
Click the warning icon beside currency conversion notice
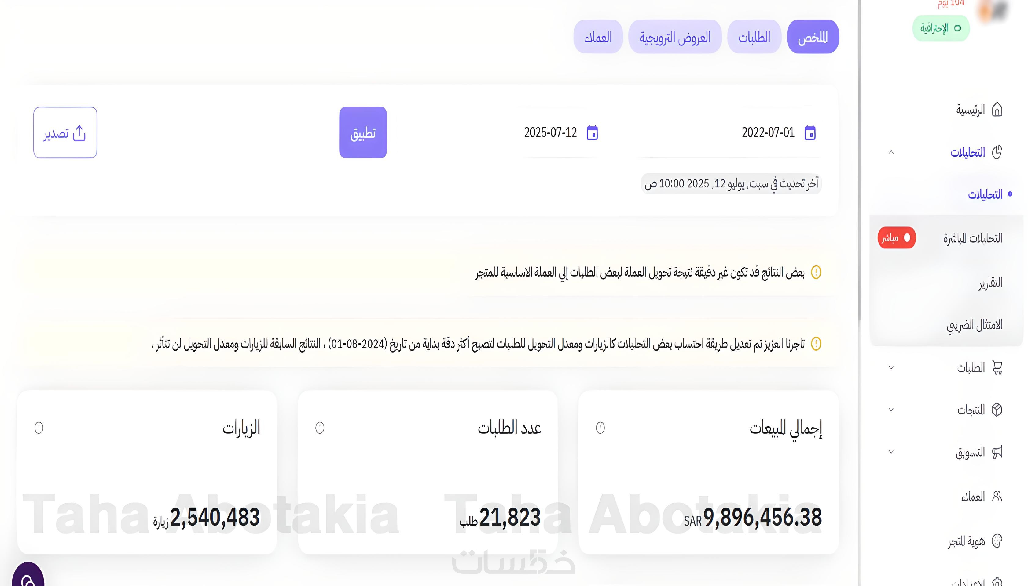click(816, 272)
